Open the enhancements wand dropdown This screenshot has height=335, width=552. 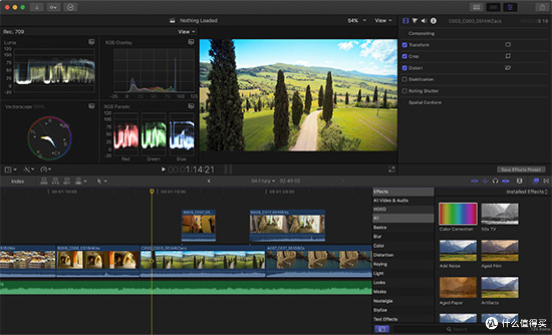(x=29, y=170)
